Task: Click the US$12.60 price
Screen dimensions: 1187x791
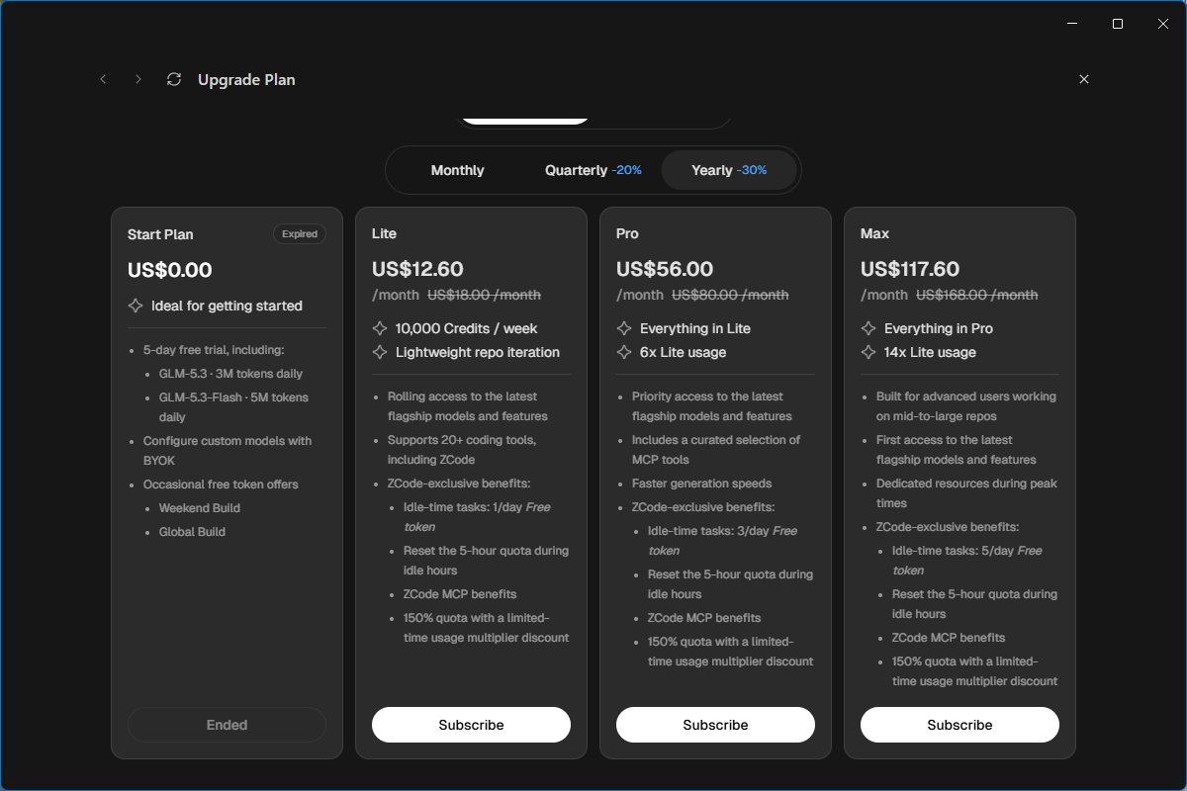Action: [x=417, y=269]
